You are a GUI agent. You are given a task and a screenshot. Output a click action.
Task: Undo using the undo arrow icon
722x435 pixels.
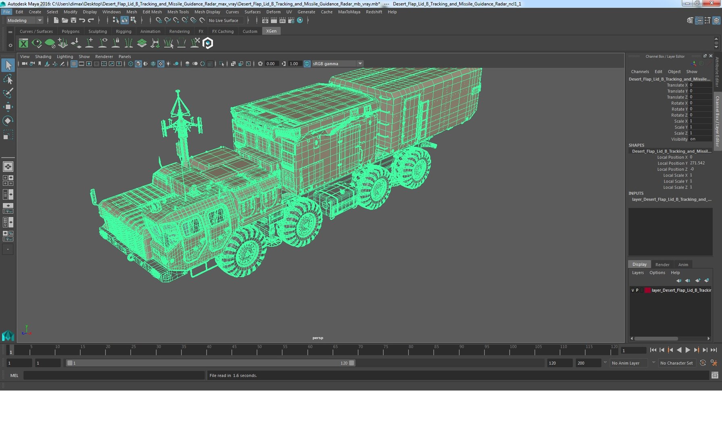click(x=82, y=20)
